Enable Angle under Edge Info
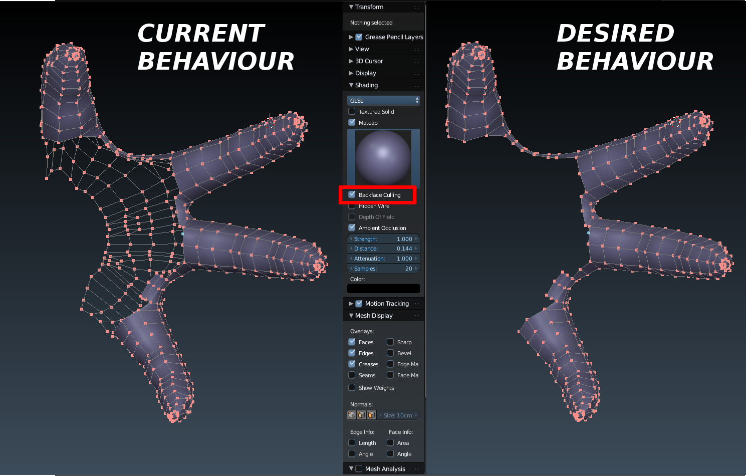Screen dimensions: 746x476 point(352,453)
